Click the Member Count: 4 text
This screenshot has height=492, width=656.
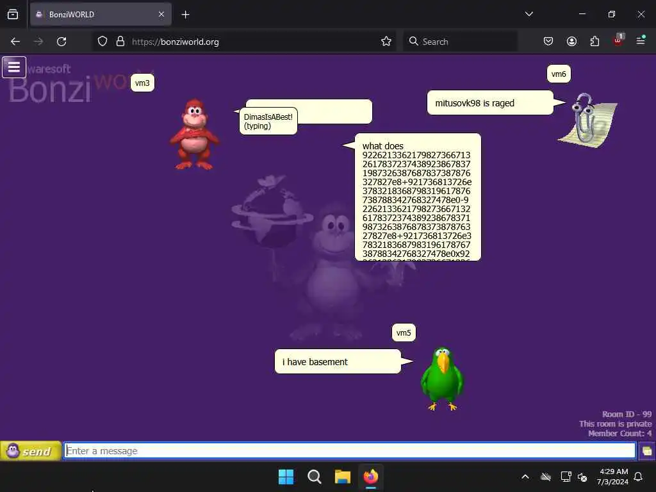619,434
